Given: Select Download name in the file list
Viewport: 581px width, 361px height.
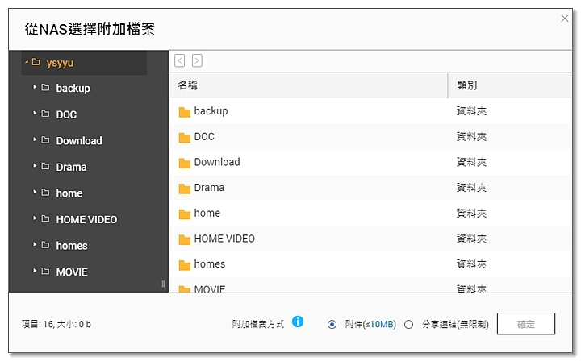Looking at the screenshot, I should pyautogui.click(x=217, y=162).
